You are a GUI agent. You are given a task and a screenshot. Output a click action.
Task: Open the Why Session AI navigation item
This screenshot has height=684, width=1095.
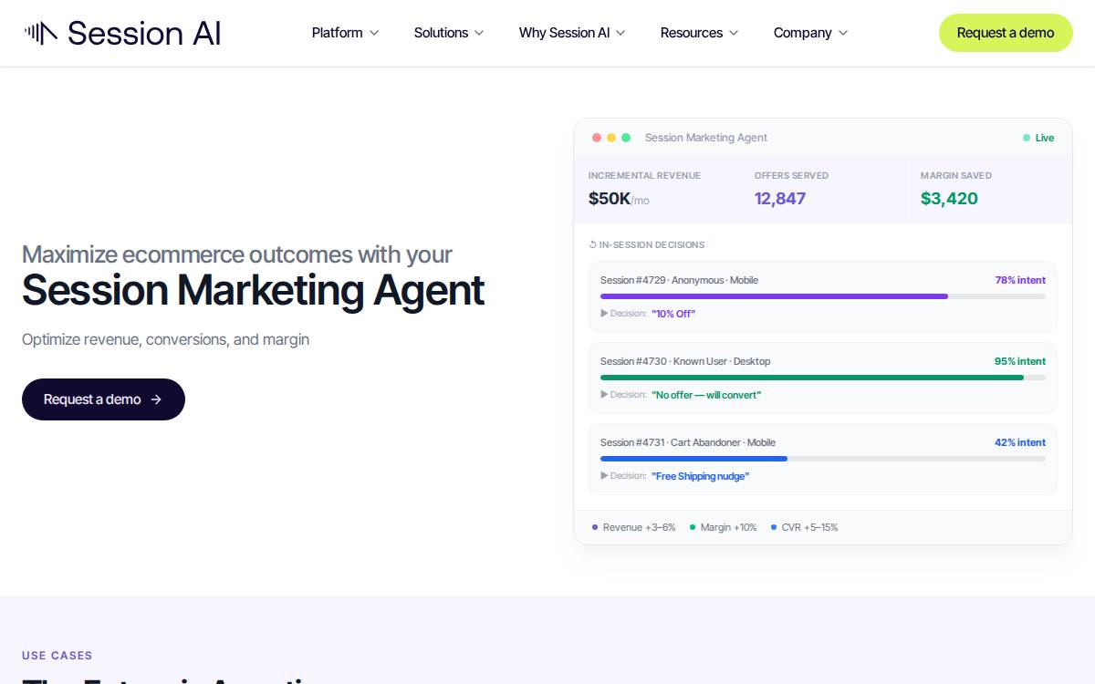tap(564, 33)
